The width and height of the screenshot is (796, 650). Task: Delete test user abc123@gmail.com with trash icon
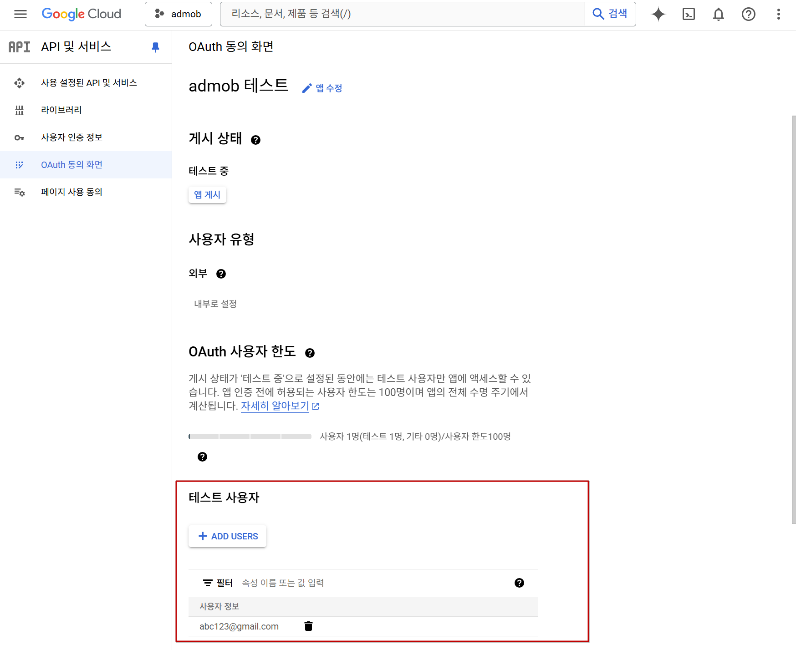(x=308, y=626)
